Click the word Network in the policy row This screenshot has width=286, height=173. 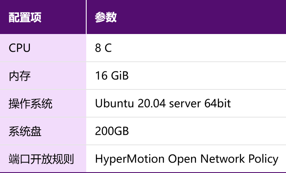[x=222, y=159]
